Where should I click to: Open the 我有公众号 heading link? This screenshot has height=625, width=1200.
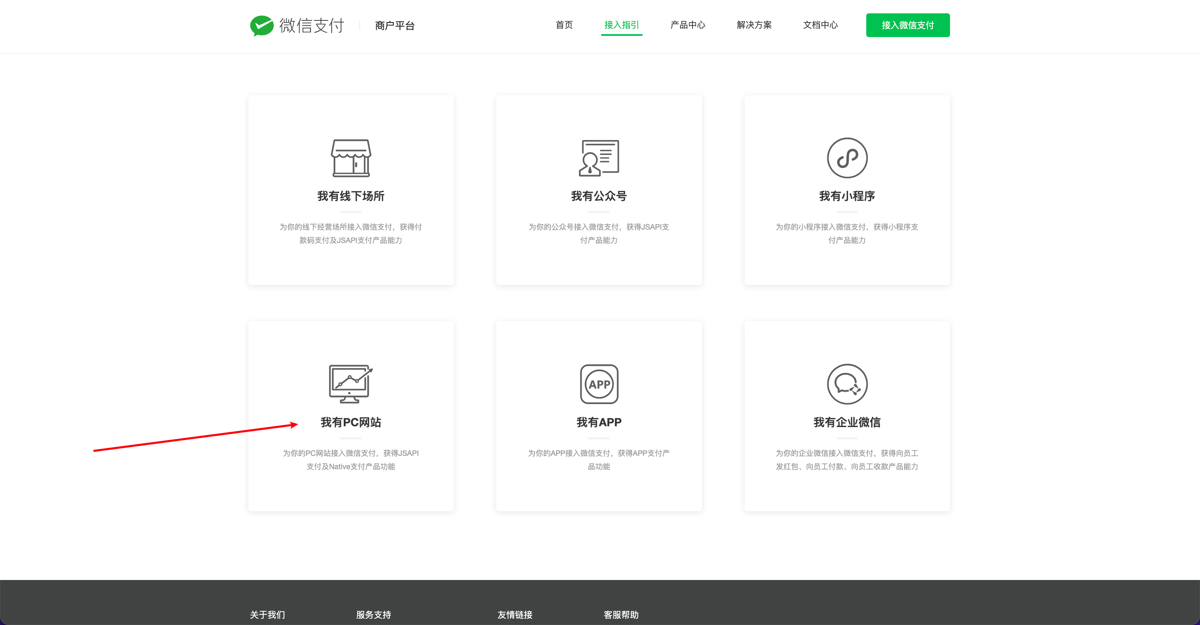pos(599,196)
